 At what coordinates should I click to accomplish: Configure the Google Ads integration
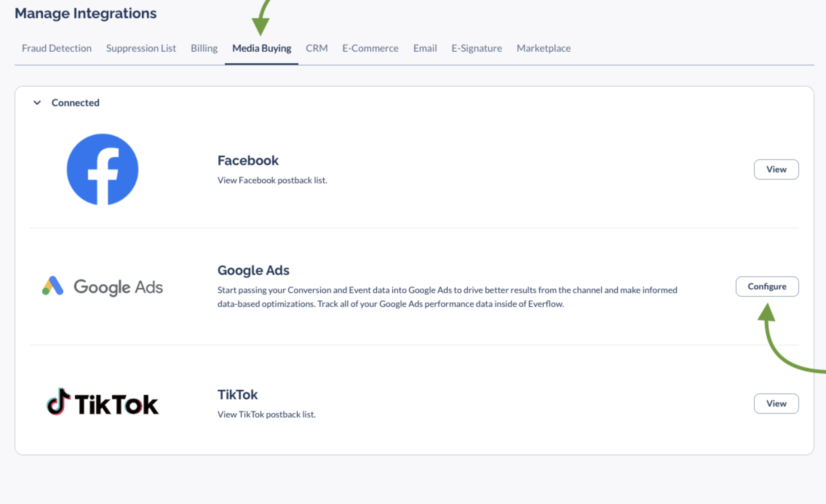pyautogui.click(x=767, y=287)
